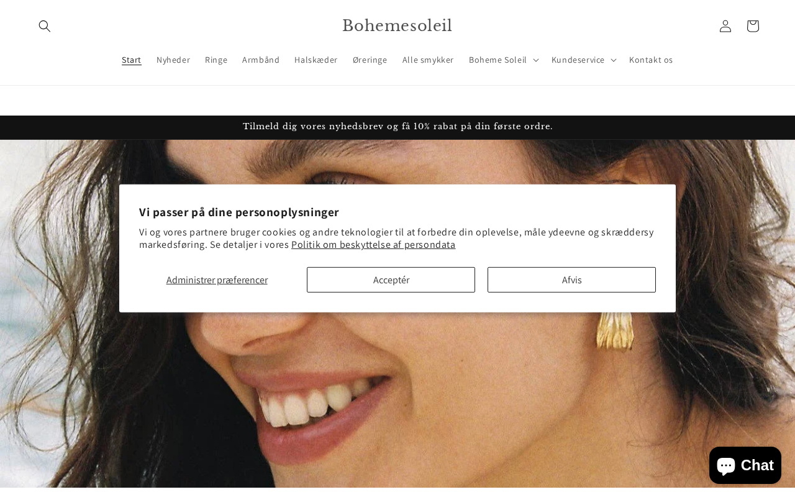Open the search magnifier icon
Viewport: 795px width, 497px height.
point(45,26)
